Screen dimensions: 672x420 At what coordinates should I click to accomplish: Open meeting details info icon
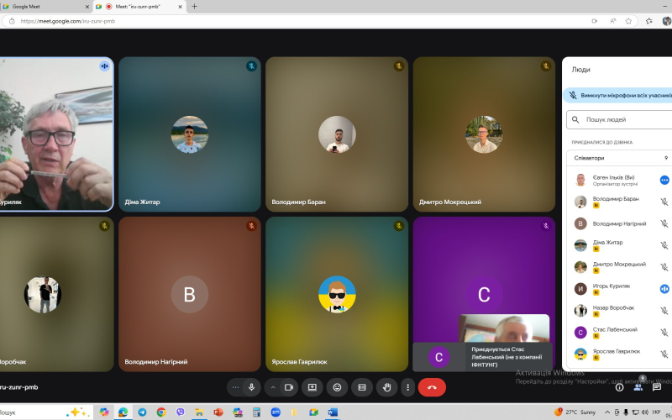(619, 387)
